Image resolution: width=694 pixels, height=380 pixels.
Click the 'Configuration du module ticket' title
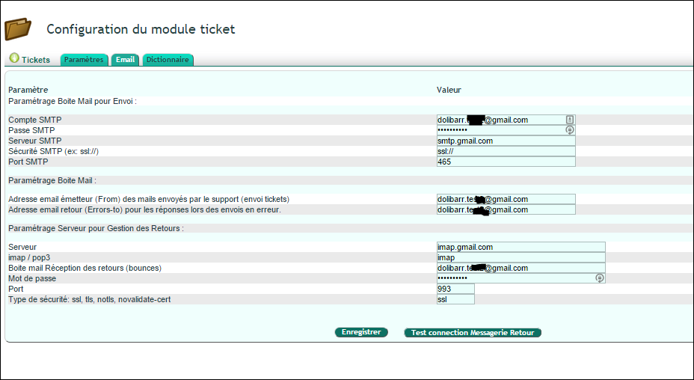pos(141,29)
